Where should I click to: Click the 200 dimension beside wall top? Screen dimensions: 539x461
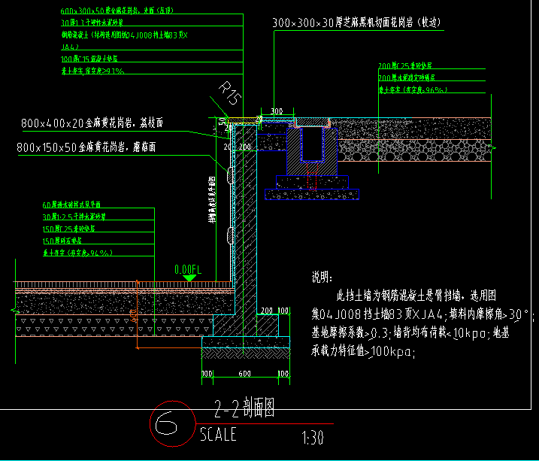coord(245,147)
